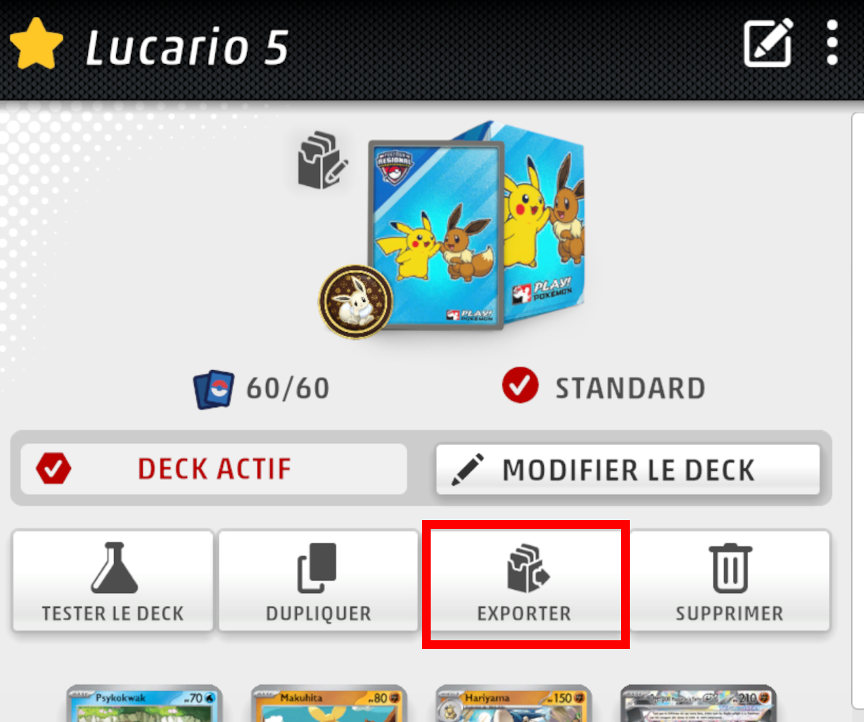Open the Hariyama card
The image size is (864, 722).
tap(514, 703)
